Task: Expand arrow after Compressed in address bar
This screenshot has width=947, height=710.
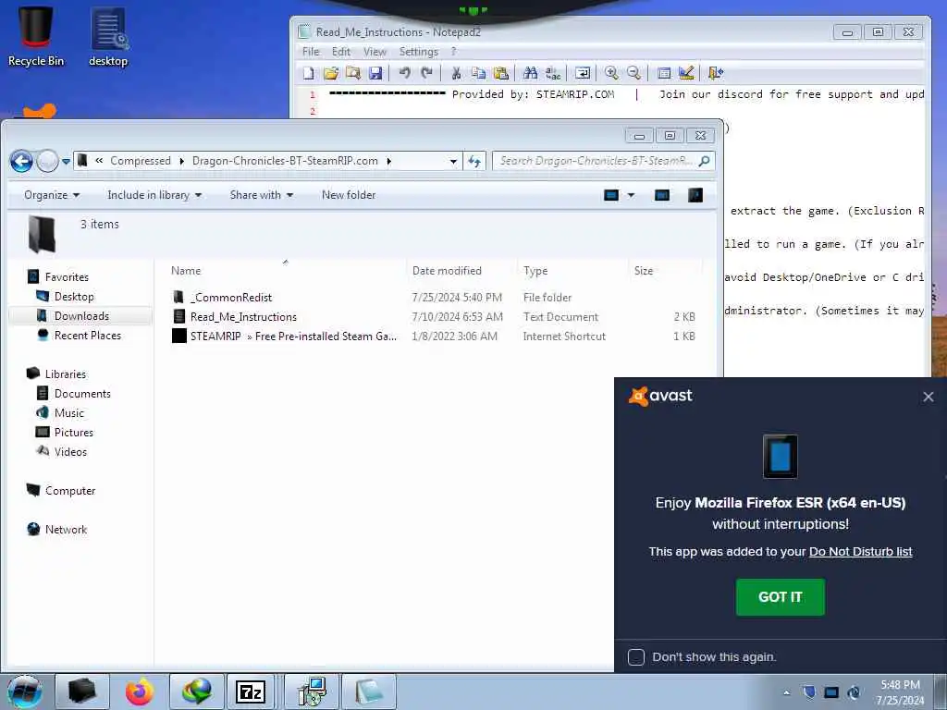Action: click(182, 161)
